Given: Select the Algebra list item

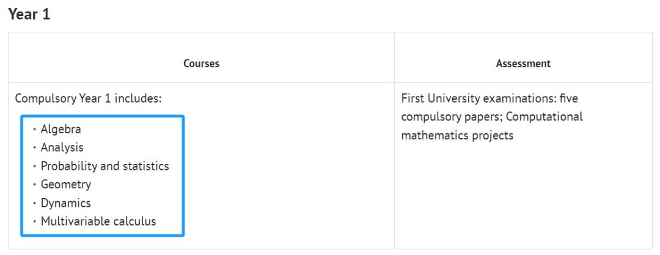Looking at the screenshot, I should (x=61, y=129).
